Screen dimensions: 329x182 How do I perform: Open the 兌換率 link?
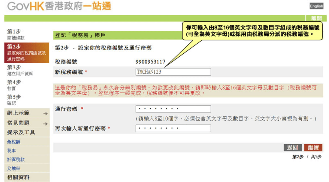coord(14,168)
